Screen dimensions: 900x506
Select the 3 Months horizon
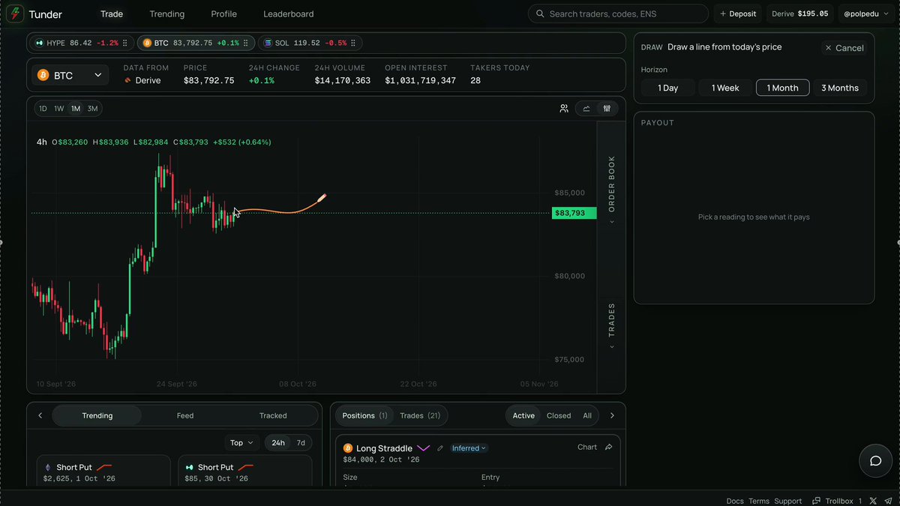[840, 88]
